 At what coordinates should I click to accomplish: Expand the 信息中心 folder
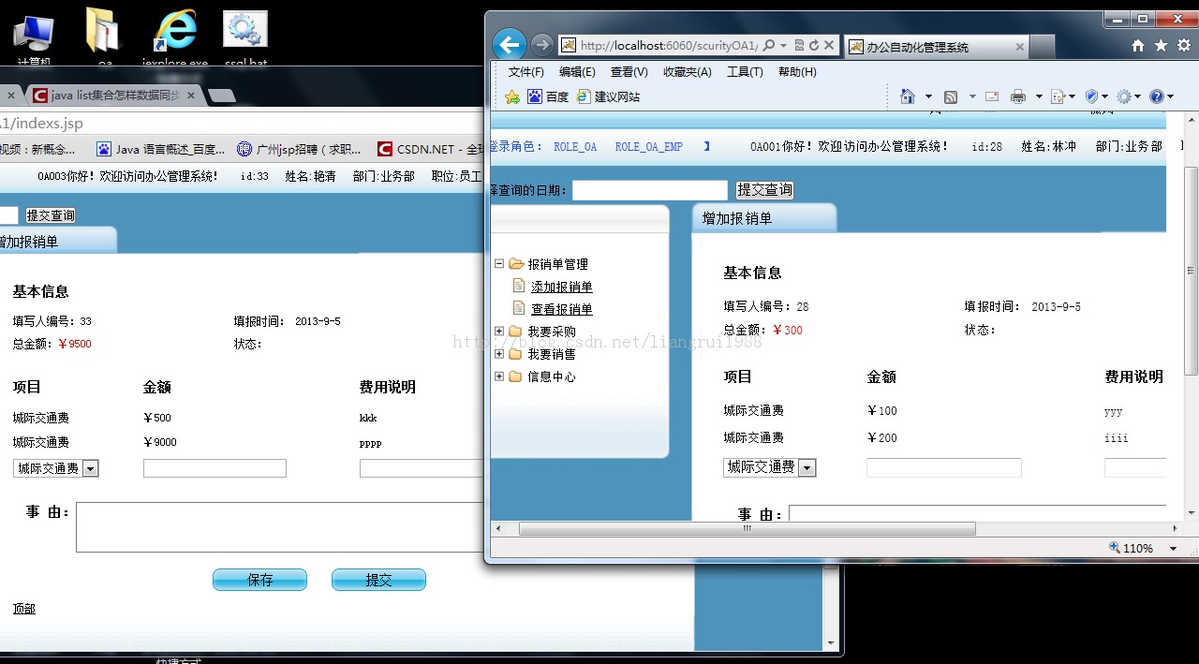[499, 376]
